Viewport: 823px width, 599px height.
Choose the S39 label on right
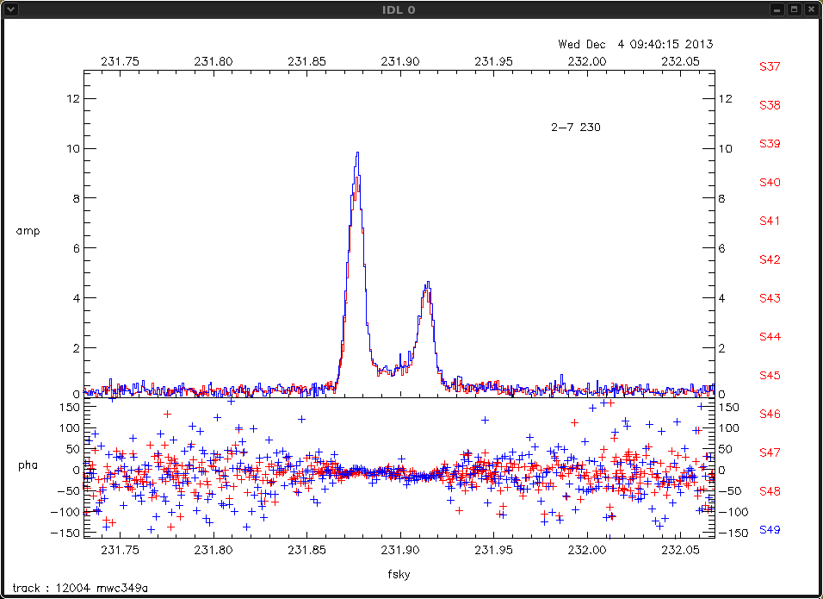pyautogui.click(x=769, y=144)
